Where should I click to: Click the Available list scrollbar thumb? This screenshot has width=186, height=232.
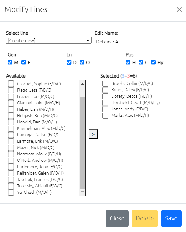point(82,143)
